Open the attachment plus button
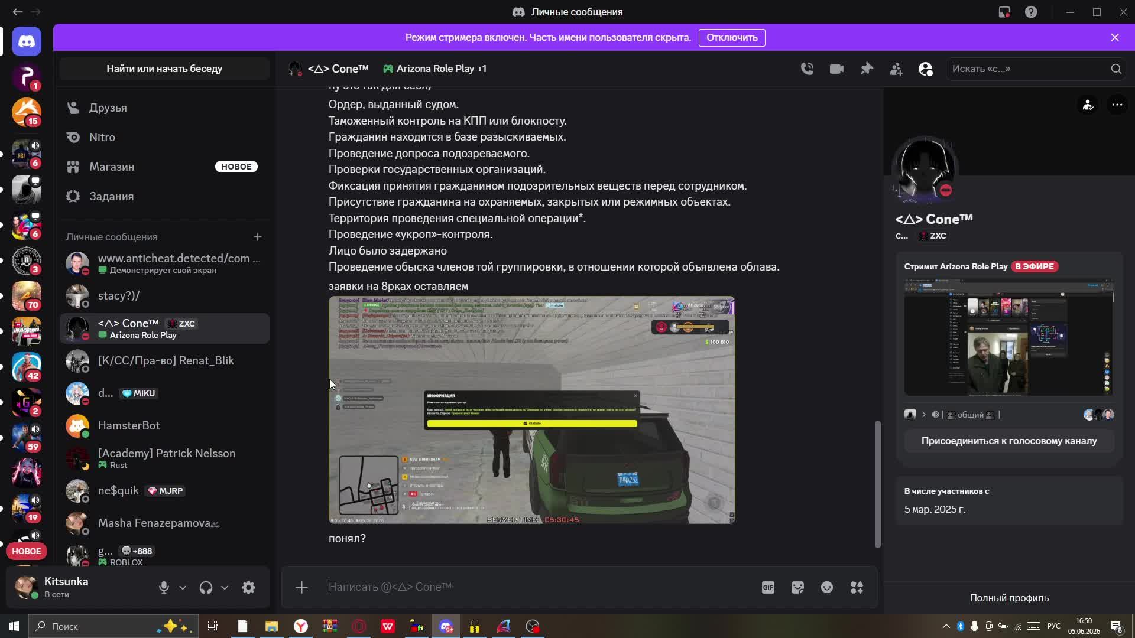This screenshot has width=1135, height=638. [301, 587]
